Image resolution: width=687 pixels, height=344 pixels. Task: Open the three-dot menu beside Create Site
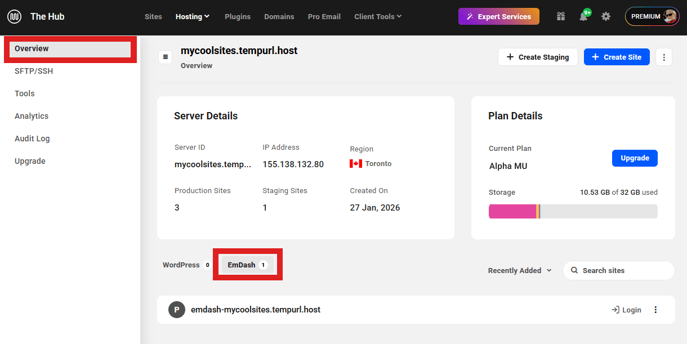tap(664, 57)
